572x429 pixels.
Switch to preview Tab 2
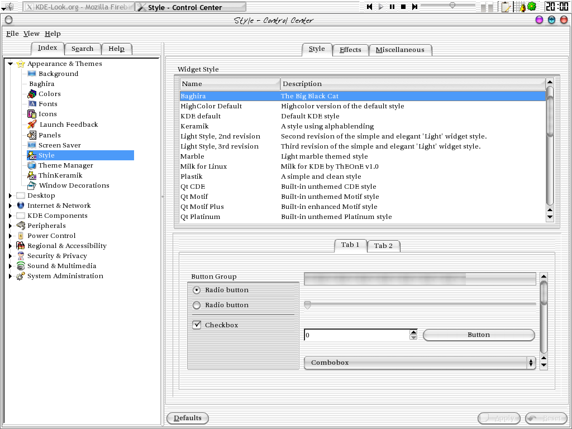[x=383, y=246]
